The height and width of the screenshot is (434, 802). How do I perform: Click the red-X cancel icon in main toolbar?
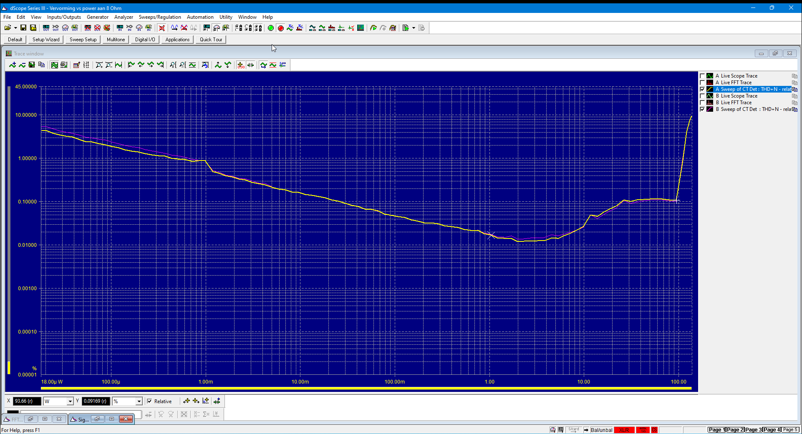point(162,28)
